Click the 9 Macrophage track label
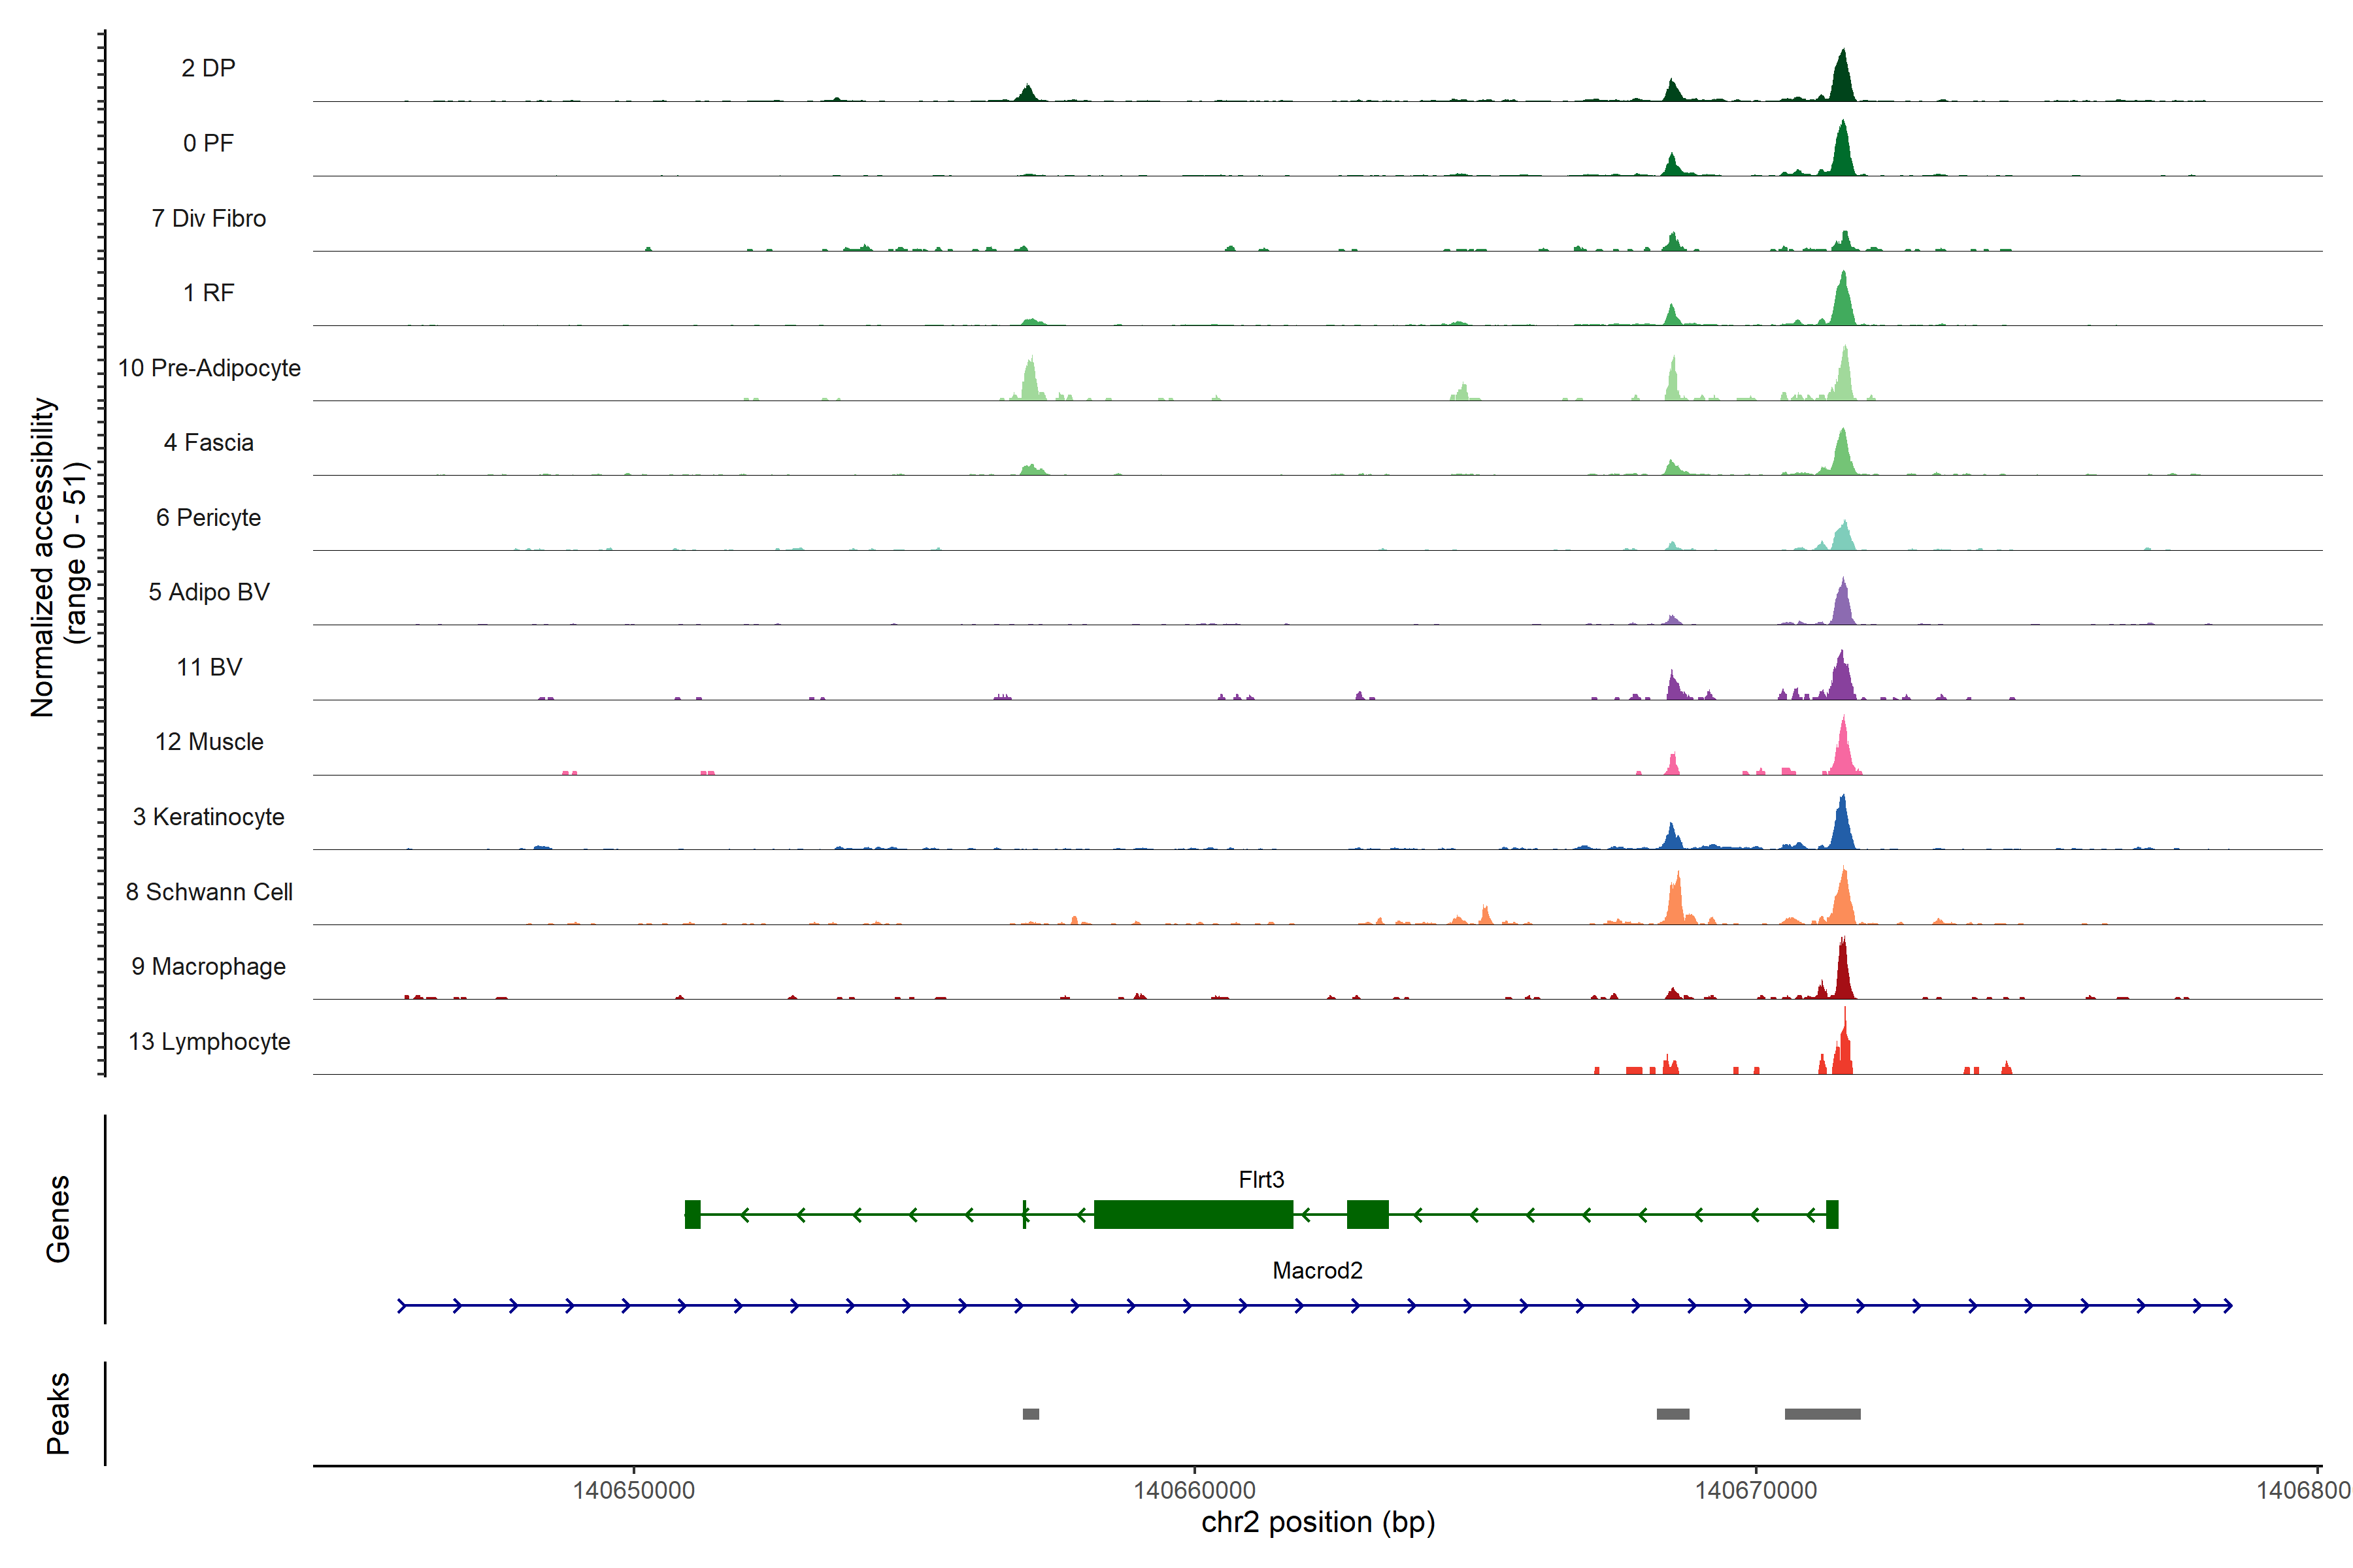 209,966
